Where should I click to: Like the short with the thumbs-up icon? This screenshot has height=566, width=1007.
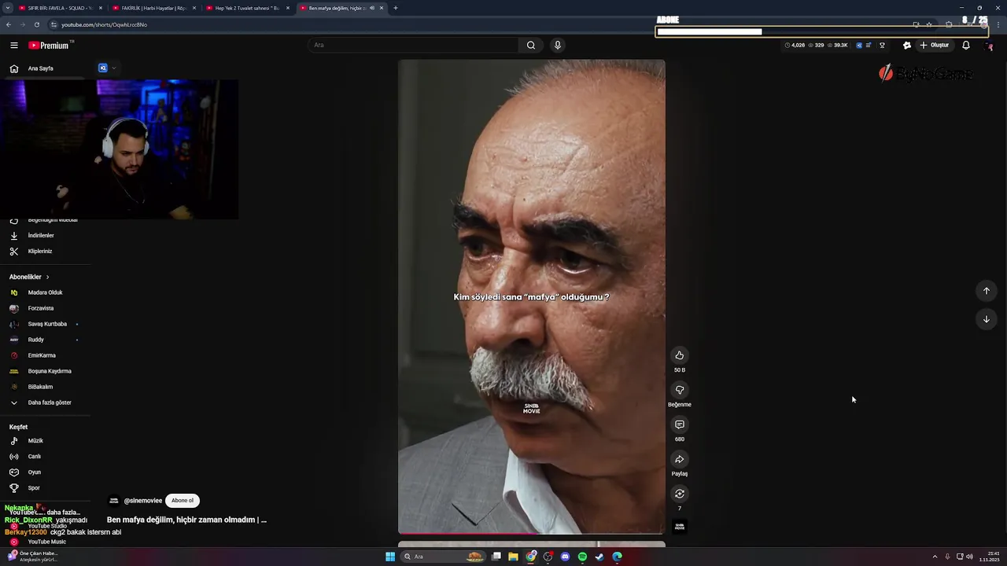coord(680,355)
